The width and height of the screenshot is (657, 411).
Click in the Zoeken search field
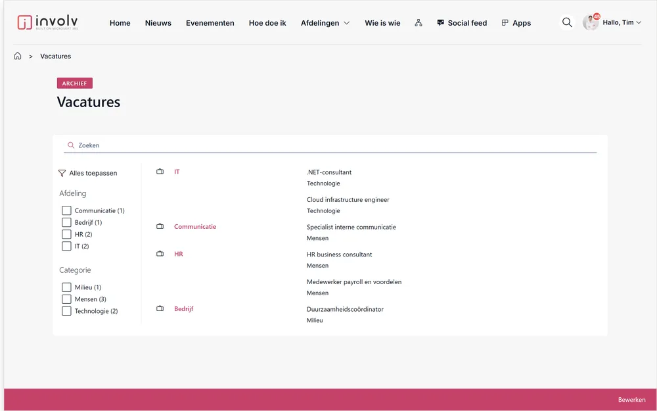(x=330, y=145)
